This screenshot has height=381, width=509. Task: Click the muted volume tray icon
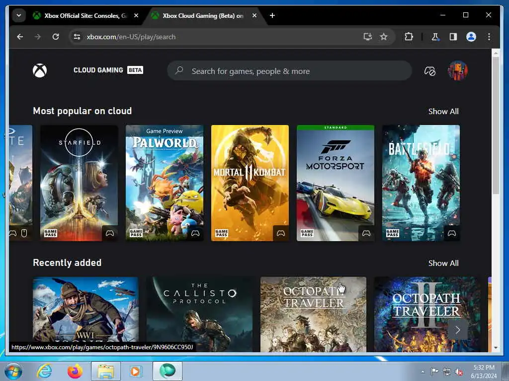(x=459, y=372)
